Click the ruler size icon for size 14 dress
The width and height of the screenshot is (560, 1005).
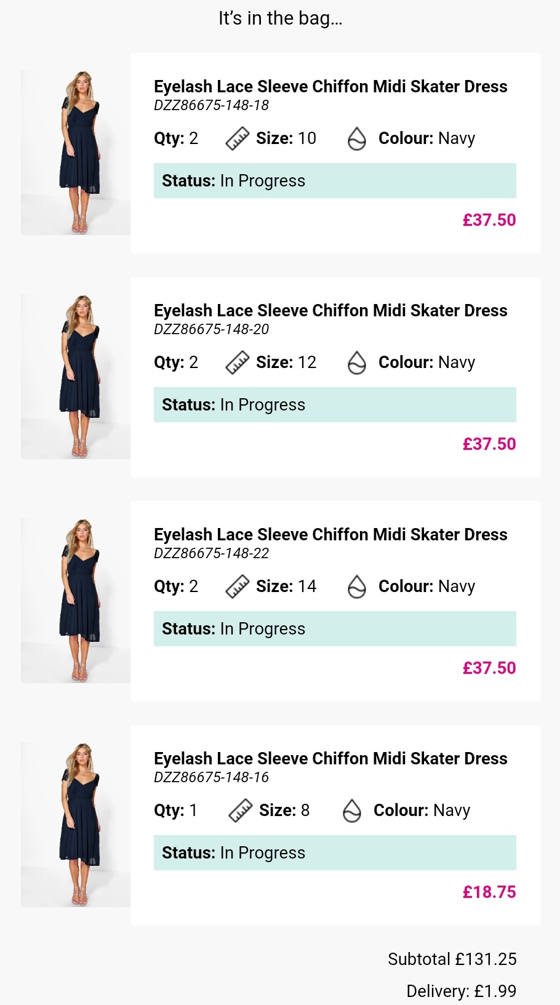click(x=237, y=587)
